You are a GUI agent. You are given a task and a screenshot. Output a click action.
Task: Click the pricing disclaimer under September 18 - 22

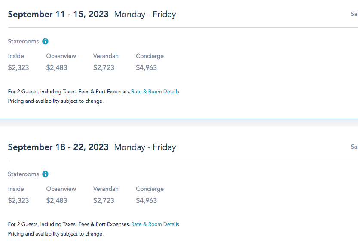56,234
